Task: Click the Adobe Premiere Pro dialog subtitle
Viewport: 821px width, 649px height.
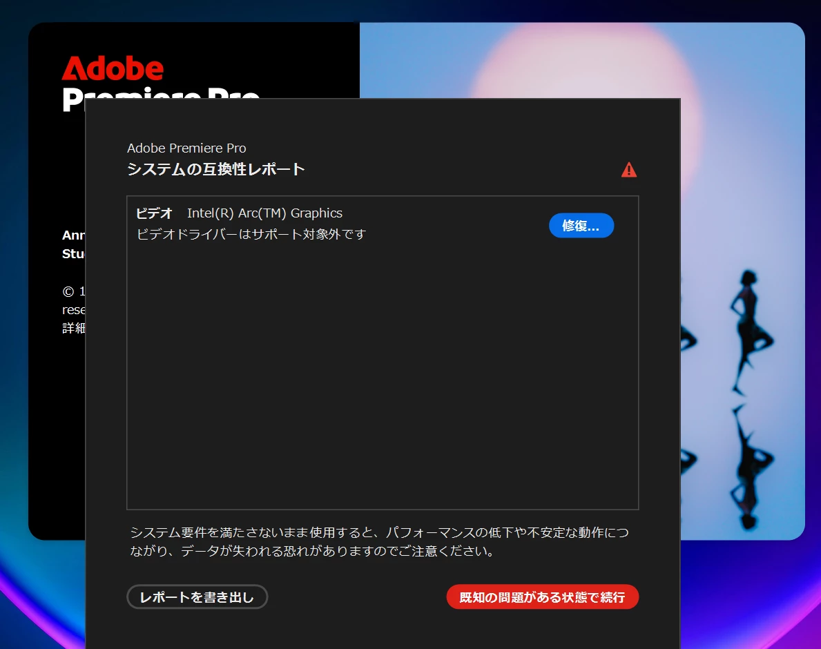Action: (x=186, y=148)
